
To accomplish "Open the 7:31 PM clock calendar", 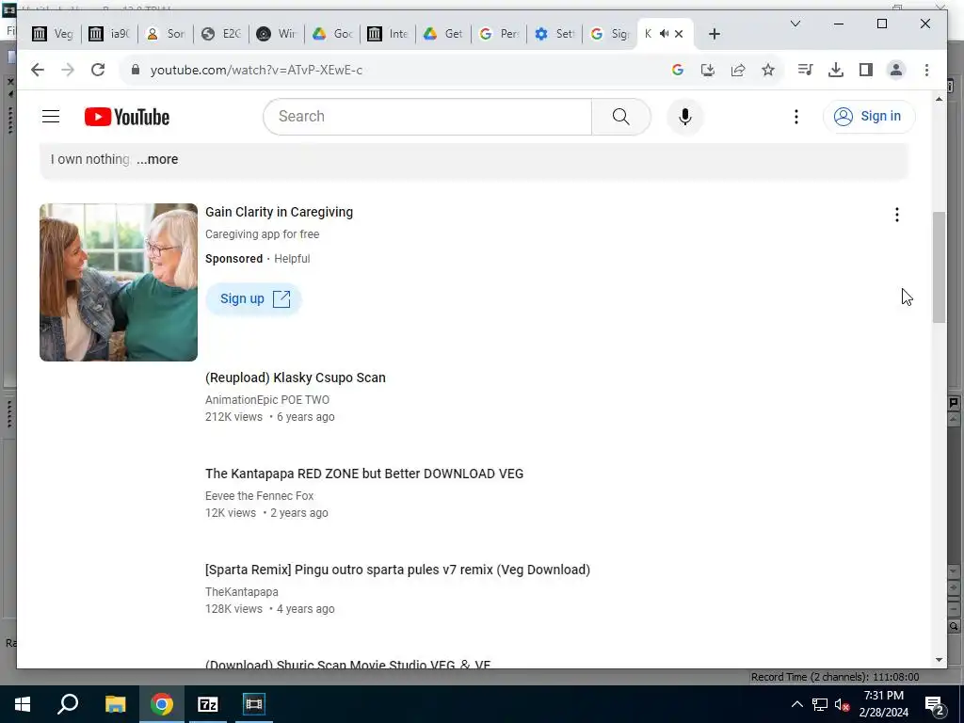I will 883,704.
